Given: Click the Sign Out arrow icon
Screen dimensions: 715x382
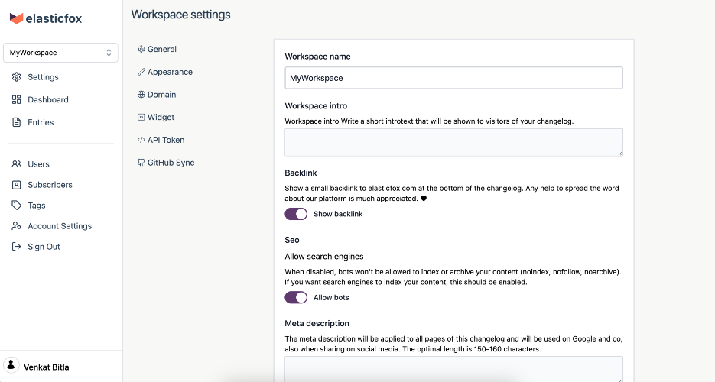Looking at the screenshot, I should pos(16,247).
